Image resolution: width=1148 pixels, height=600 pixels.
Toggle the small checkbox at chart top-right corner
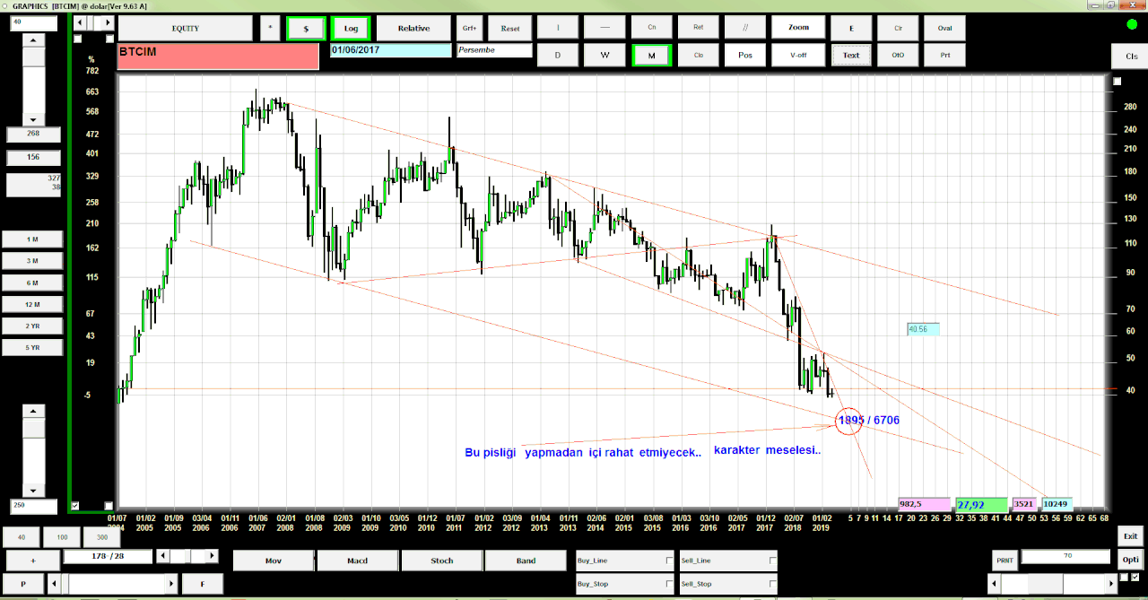coord(1117,81)
